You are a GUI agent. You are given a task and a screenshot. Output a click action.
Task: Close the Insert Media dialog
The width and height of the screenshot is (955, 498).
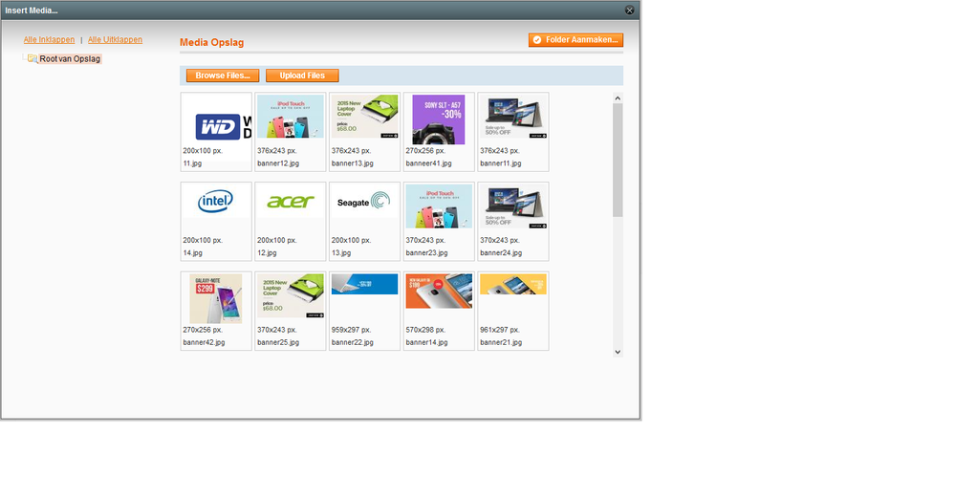tap(629, 10)
